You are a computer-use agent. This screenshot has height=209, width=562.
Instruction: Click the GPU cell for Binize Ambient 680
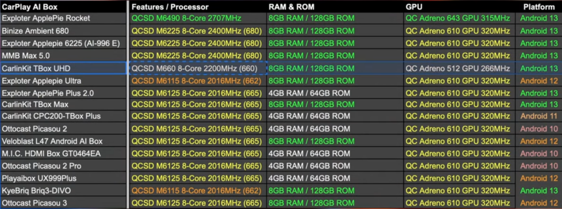click(x=459, y=31)
